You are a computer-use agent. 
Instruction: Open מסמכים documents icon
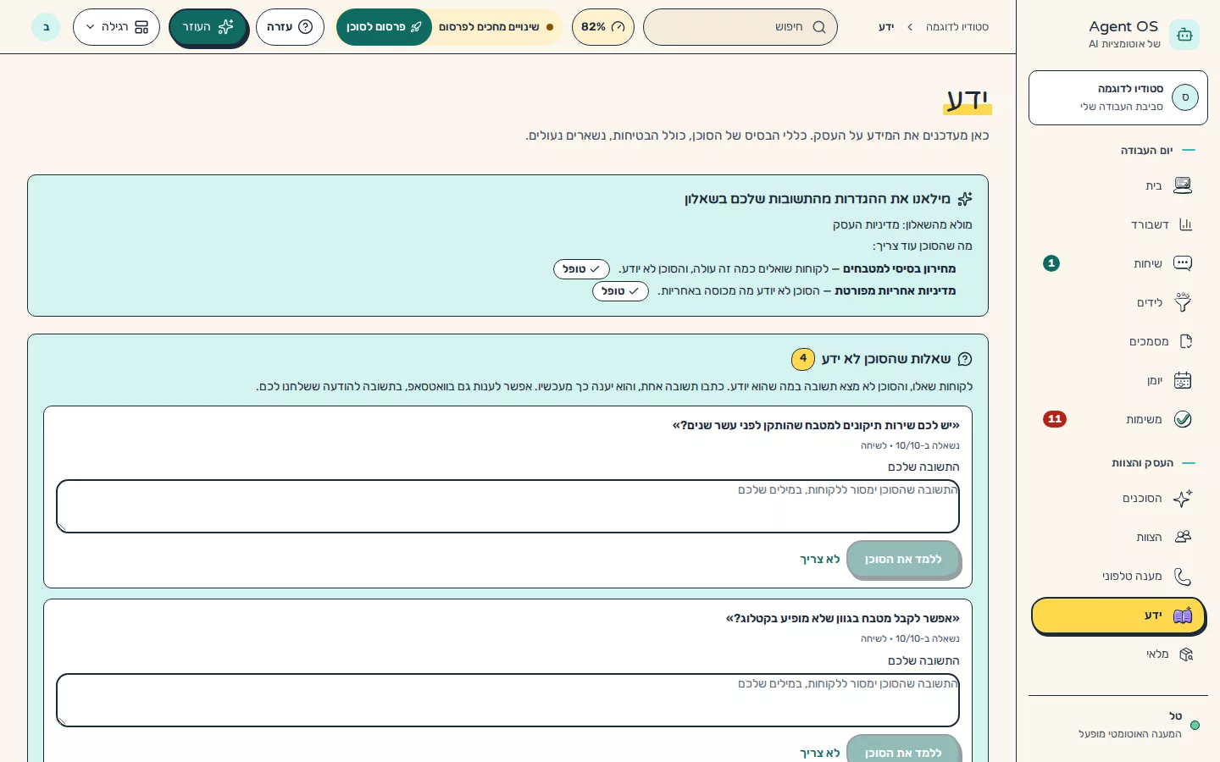(x=1185, y=341)
